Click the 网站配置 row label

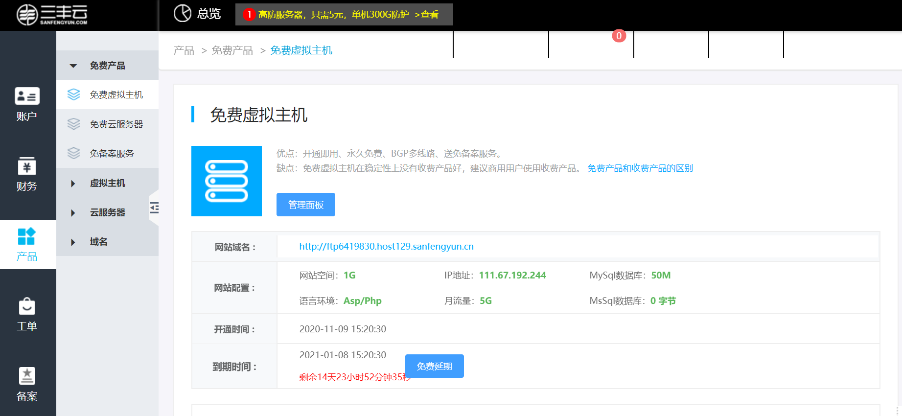tap(234, 288)
